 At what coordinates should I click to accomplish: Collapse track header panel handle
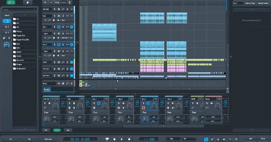click(77, 42)
